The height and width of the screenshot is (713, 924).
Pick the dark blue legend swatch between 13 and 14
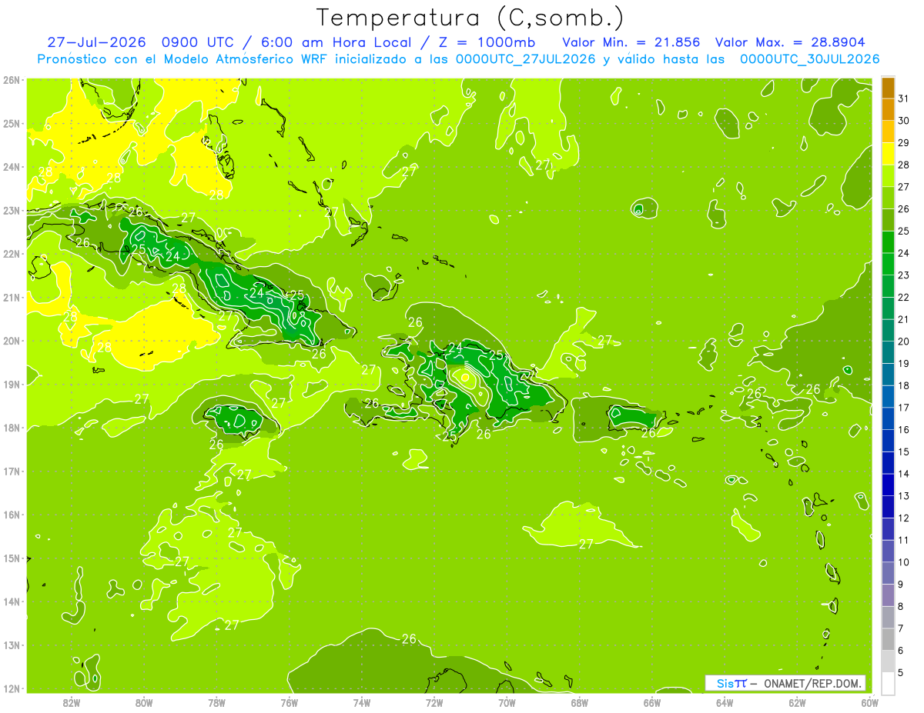888,485
